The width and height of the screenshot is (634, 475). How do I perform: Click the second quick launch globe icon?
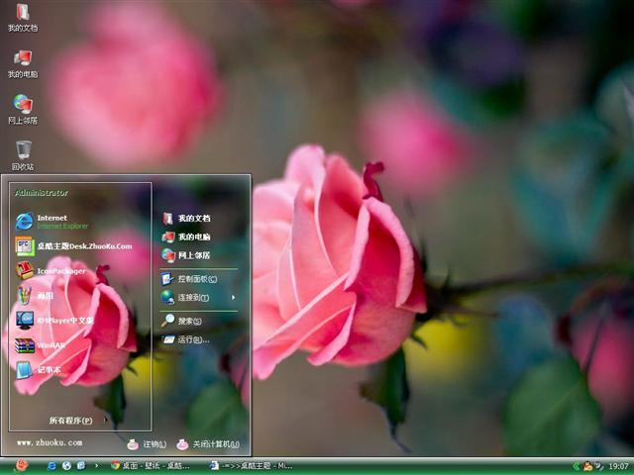click(66, 466)
